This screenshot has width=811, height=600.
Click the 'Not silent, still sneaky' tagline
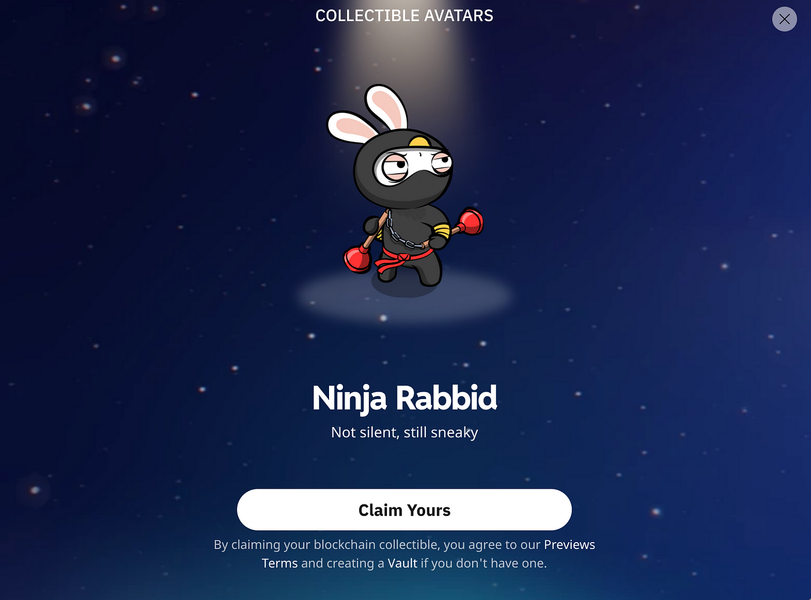pyautogui.click(x=404, y=433)
